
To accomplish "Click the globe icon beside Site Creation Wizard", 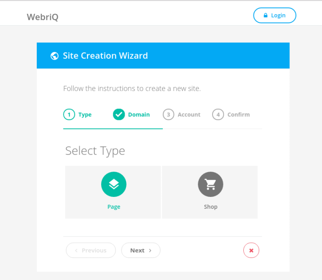I will tap(54, 56).
